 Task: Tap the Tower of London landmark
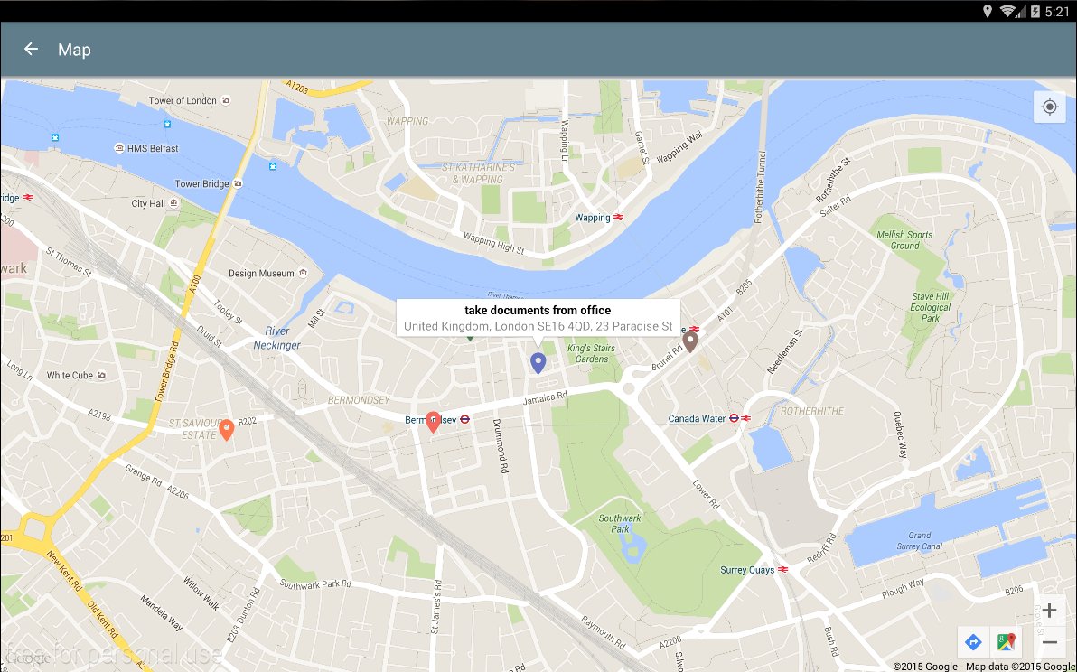click(183, 100)
